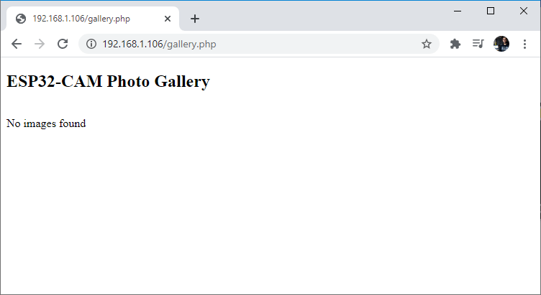Focus the address bar URL field
The image size is (541, 295).
pos(252,44)
